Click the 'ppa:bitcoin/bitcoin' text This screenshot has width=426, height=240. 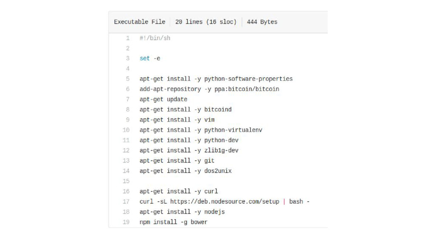(x=247, y=89)
